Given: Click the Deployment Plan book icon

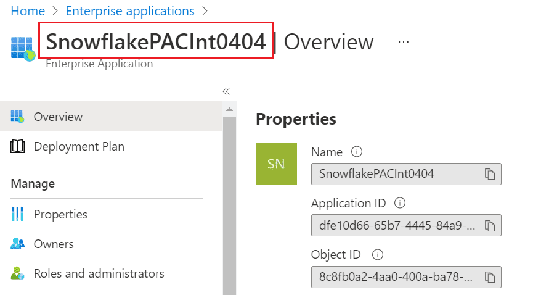Looking at the screenshot, I should tap(17, 146).
